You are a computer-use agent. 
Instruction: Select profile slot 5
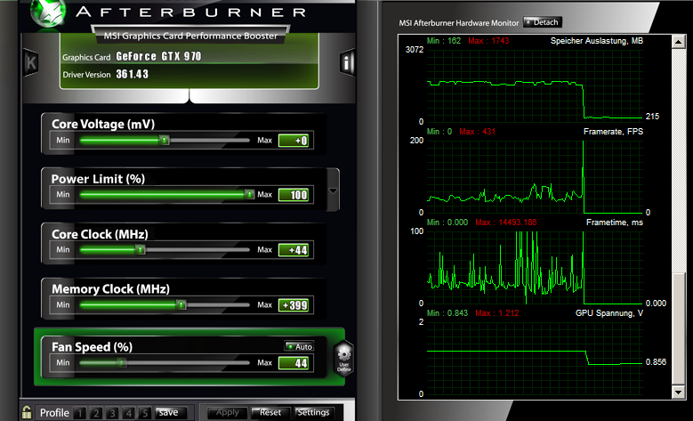click(144, 413)
